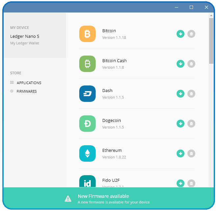
Task: Maximize the Ledger Manager window
Action: click(191, 7)
